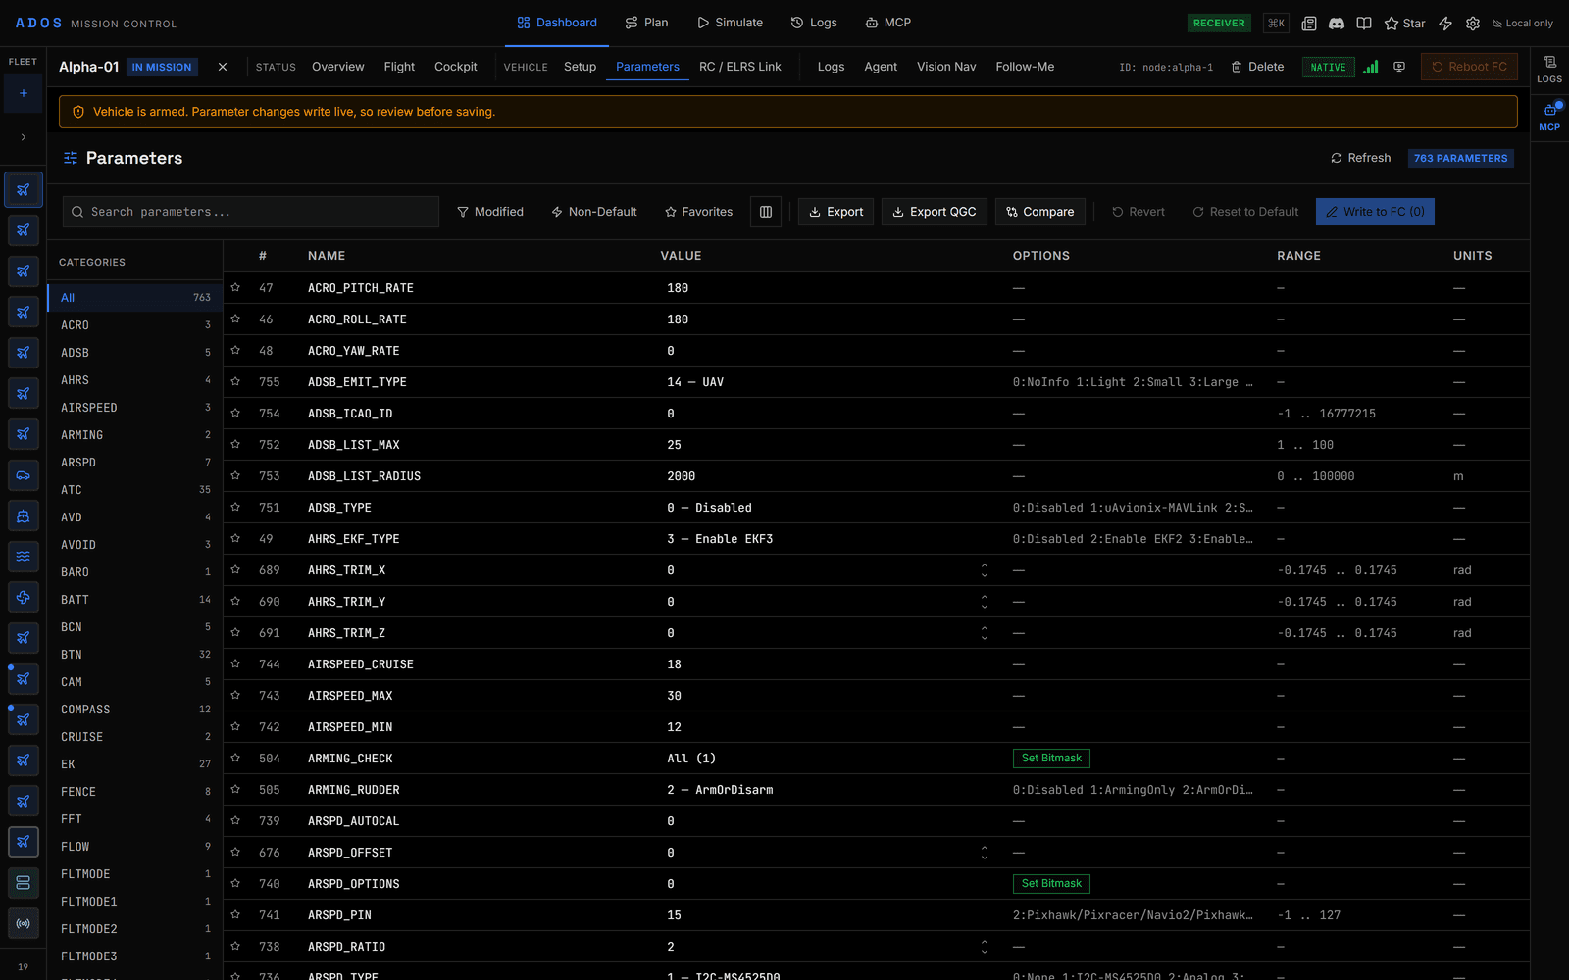This screenshot has height=980, width=1569.
Task: Toggle the Modified filter
Action: [x=490, y=212]
